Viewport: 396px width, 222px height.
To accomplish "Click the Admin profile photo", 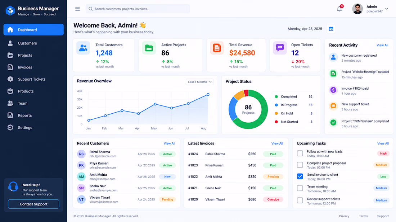I will [357, 9].
